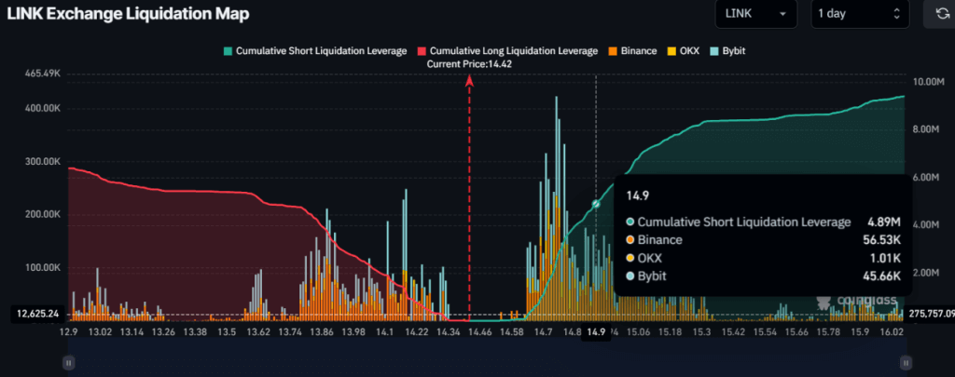955x377 pixels.
Task: Click the light blue Bybit legend swatch
Action: (x=713, y=51)
